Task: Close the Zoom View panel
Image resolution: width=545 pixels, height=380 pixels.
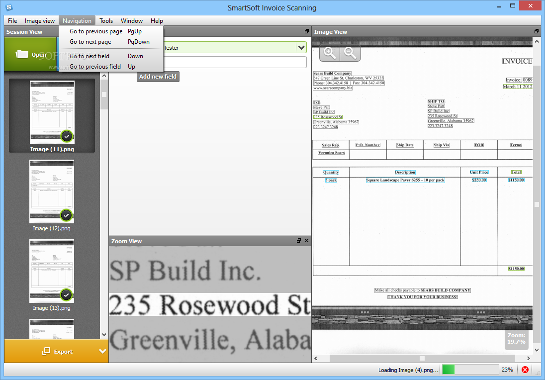Action: (x=306, y=241)
